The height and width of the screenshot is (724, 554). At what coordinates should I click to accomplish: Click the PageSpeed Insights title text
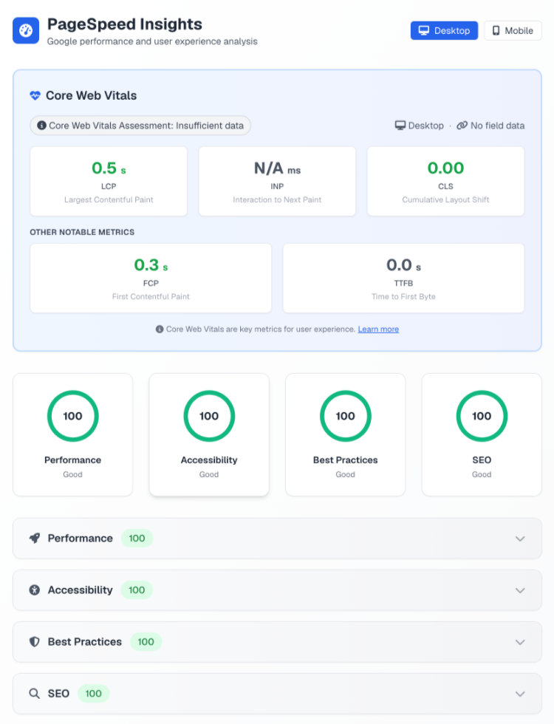(x=125, y=24)
